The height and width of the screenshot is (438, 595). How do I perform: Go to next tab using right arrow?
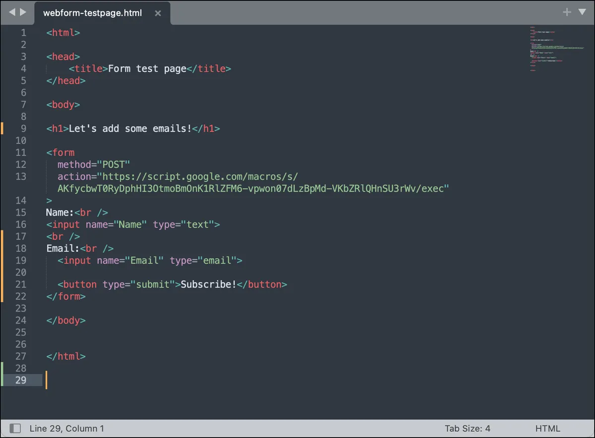23,12
